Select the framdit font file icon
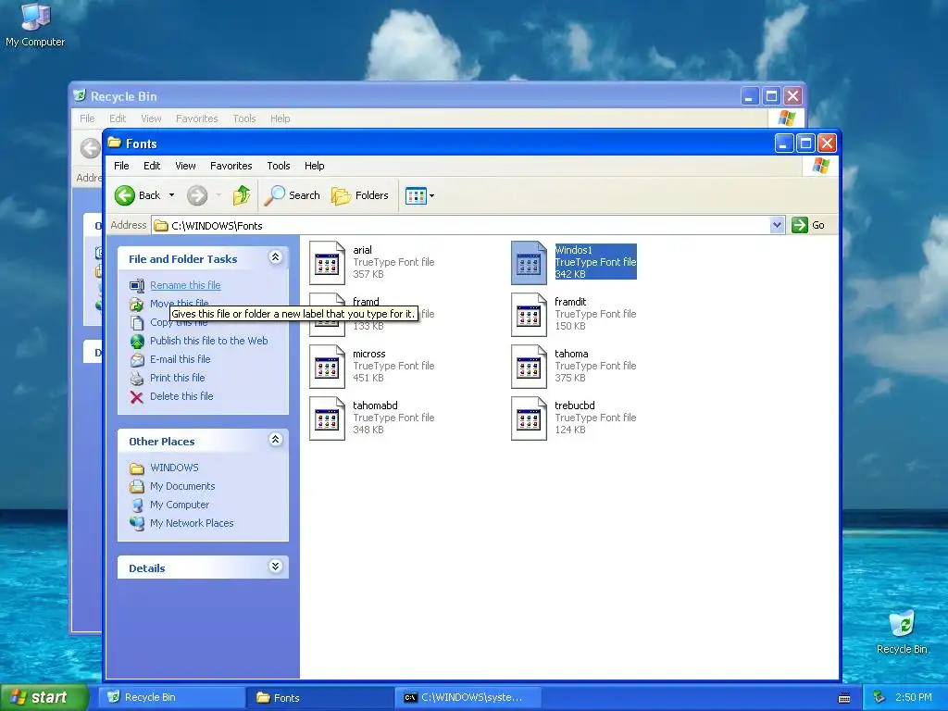This screenshot has width=948, height=711. click(x=529, y=315)
